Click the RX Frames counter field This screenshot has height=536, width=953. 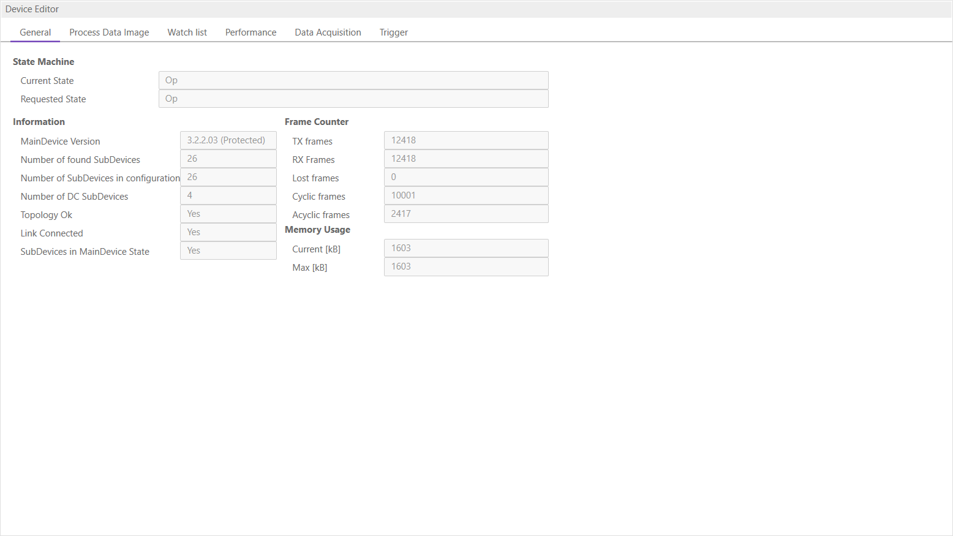coord(465,159)
